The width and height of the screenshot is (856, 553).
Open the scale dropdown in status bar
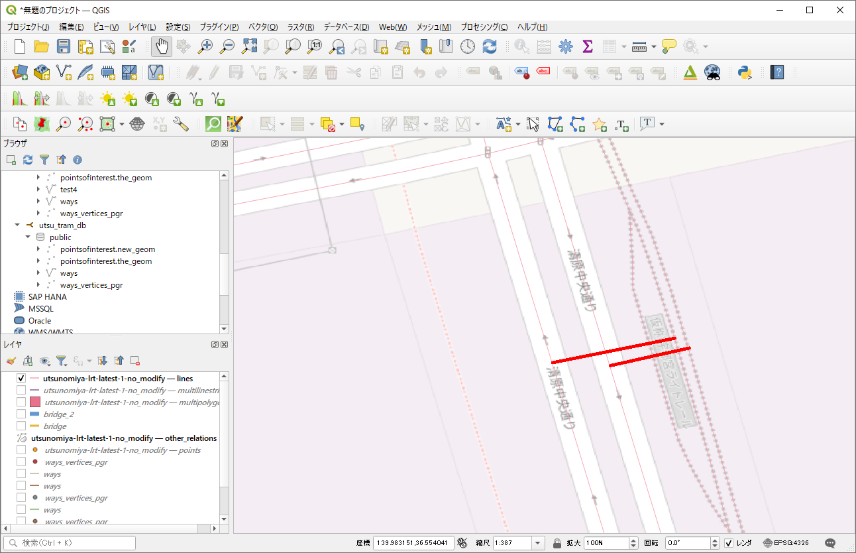tap(538, 543)
